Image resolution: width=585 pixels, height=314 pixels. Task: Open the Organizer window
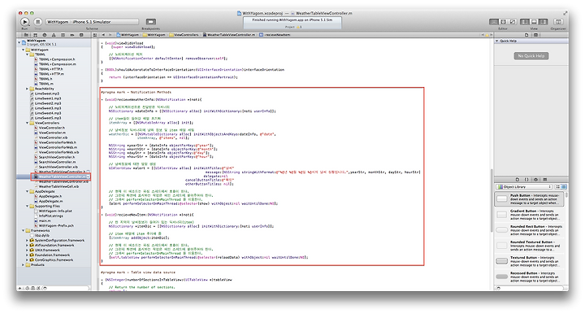click(x=558, y=22)
